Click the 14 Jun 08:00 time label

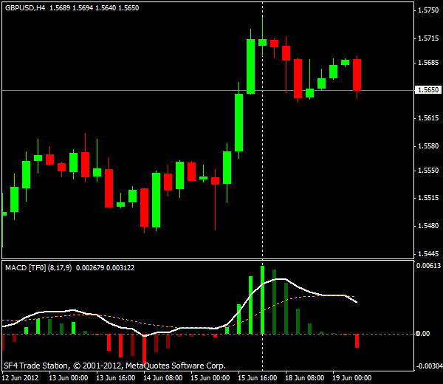(x=162, y=378)
